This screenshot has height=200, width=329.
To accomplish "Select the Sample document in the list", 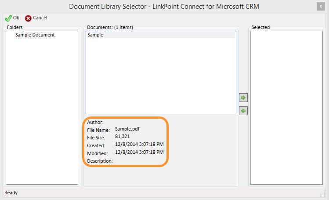I will 95,35.
